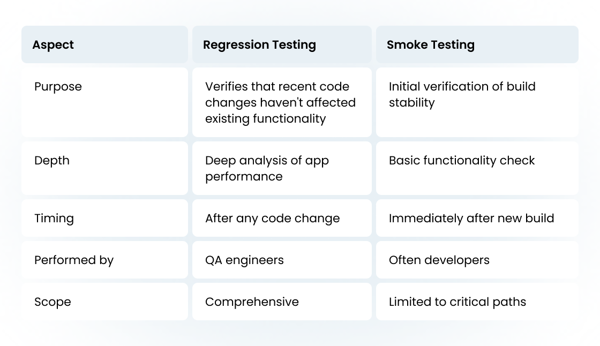Select the 'Initial verification of build stability' cell

click(x=477, y=102)
